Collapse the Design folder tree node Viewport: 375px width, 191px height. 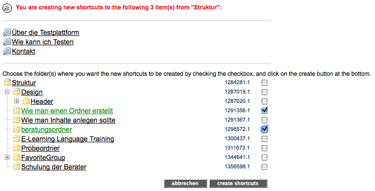click(7, 92)
